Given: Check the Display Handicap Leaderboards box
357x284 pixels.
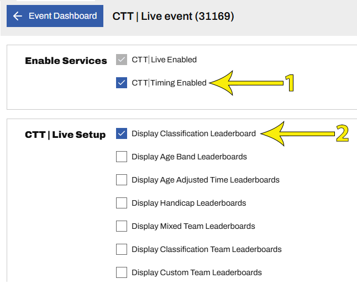Looking at the screenshot, I should pyautogui.click(x=122, y=203).
